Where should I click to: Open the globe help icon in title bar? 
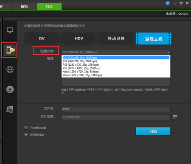[168, 3]
